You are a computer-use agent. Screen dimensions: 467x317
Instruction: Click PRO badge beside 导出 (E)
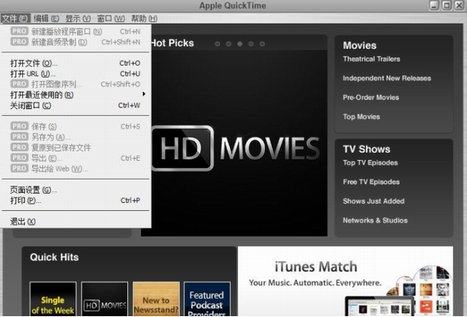coord(20,158)
